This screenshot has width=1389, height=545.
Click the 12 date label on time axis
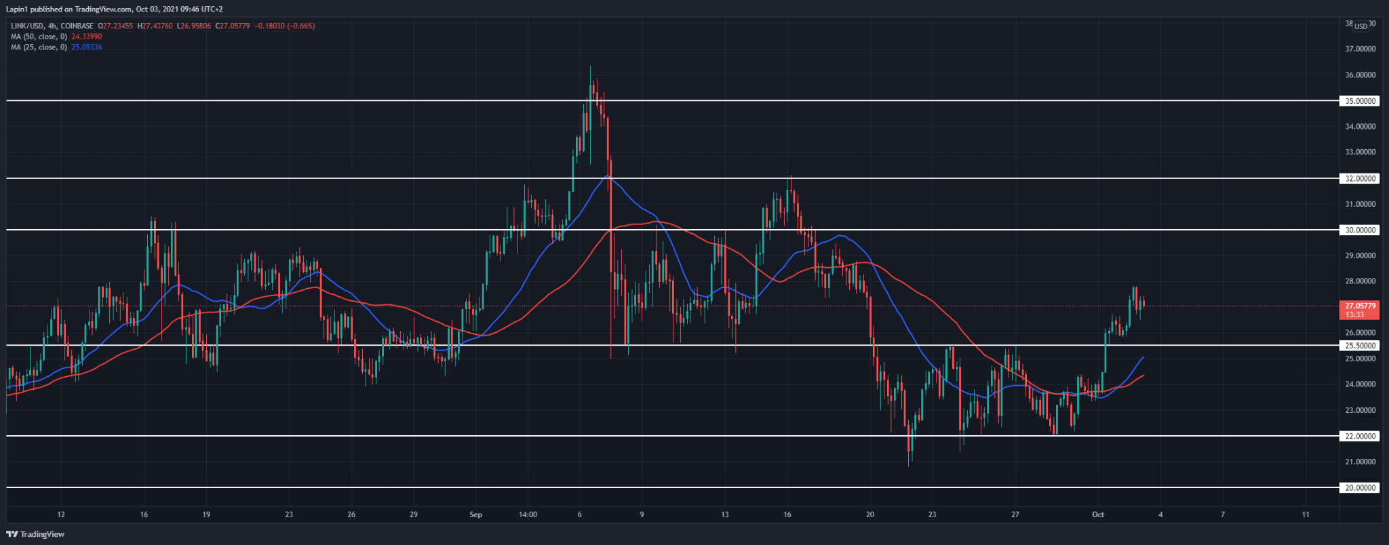(x=61, y=515)
